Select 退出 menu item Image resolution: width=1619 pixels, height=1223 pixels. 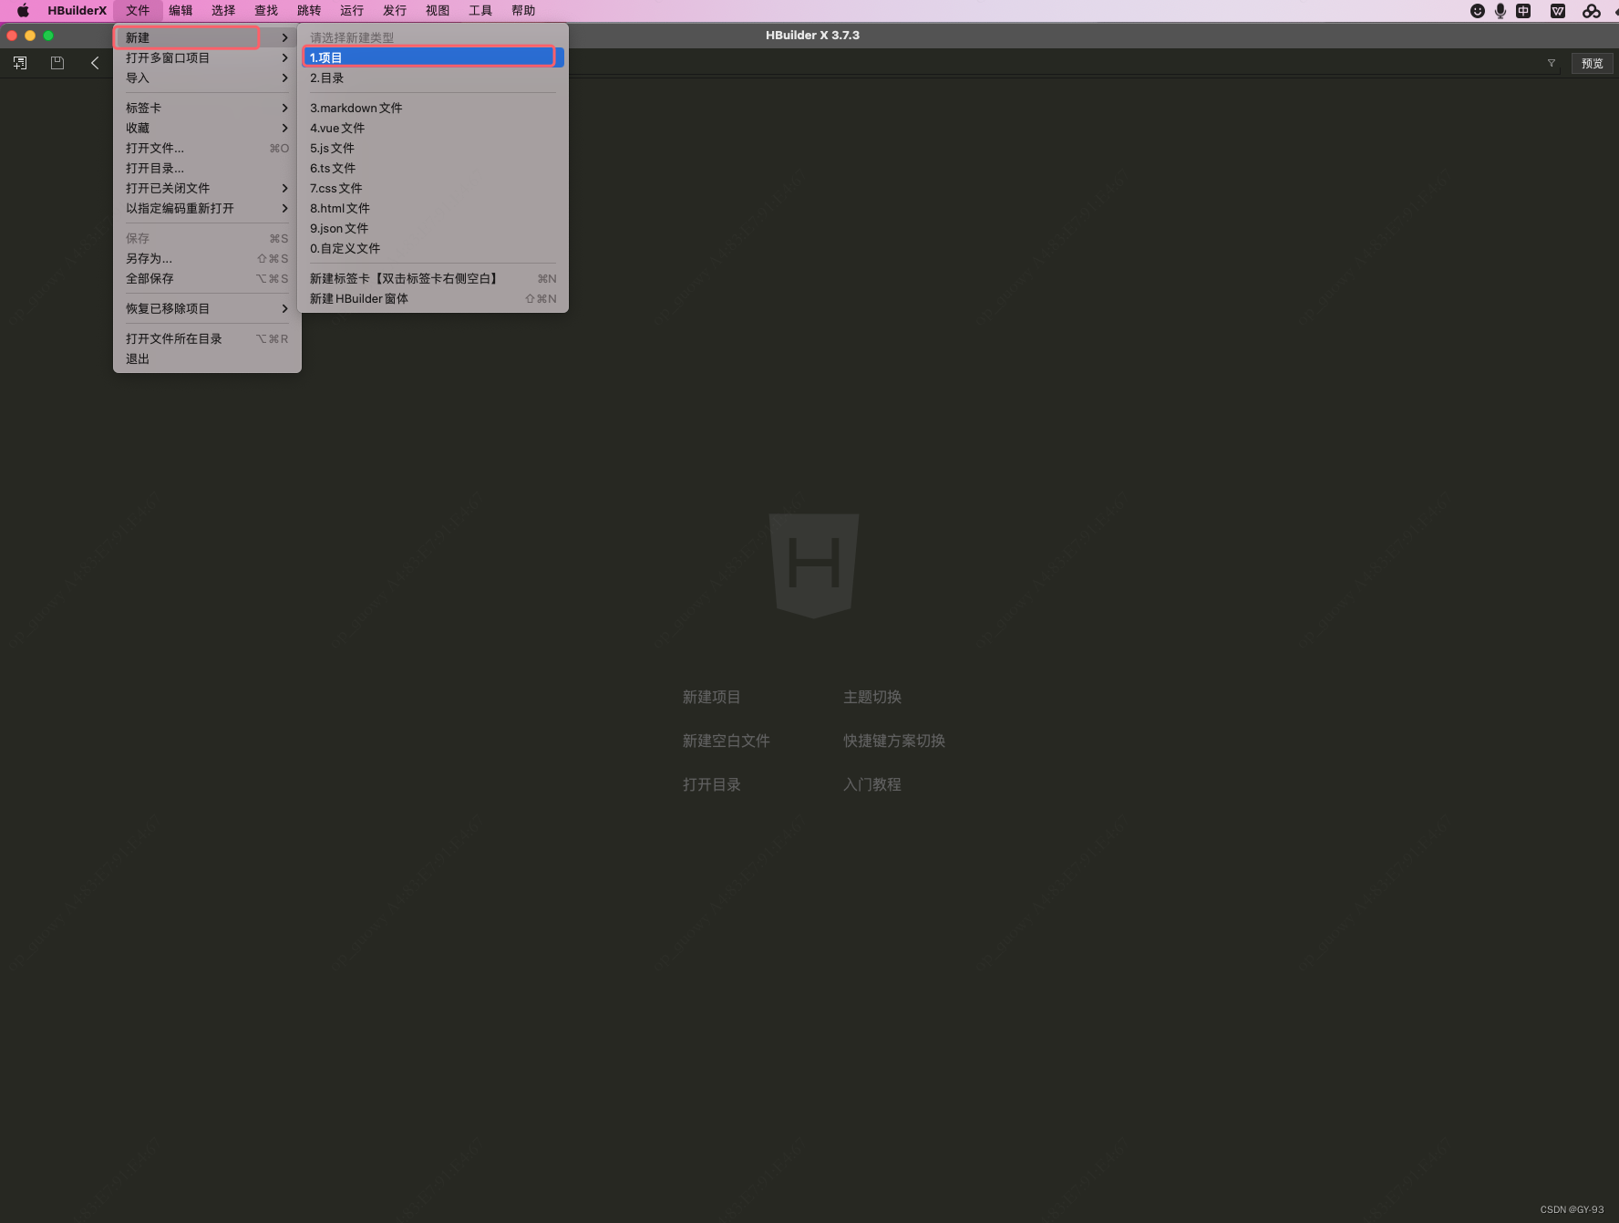point(207,358)
